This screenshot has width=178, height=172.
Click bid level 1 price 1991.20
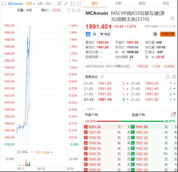pyautogui.click(x=95, y=127)
